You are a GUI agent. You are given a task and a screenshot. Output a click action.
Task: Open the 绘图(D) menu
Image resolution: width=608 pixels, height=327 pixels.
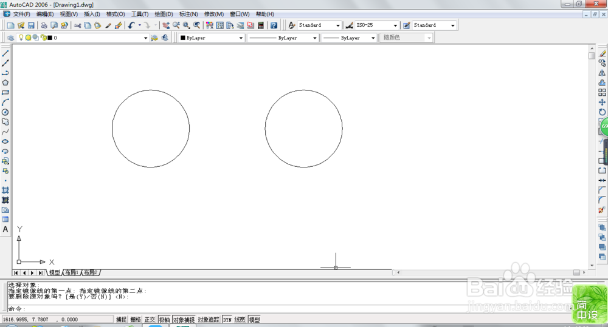[164, 14]
